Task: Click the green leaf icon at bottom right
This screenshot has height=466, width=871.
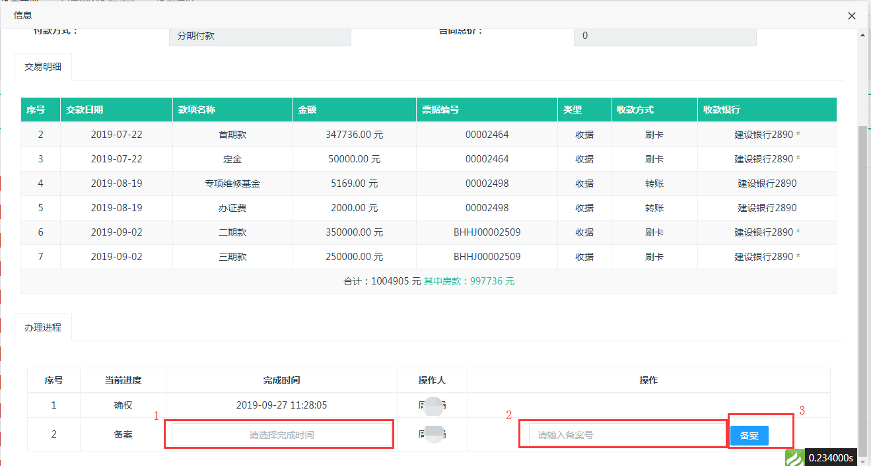Action: (794, 457)
